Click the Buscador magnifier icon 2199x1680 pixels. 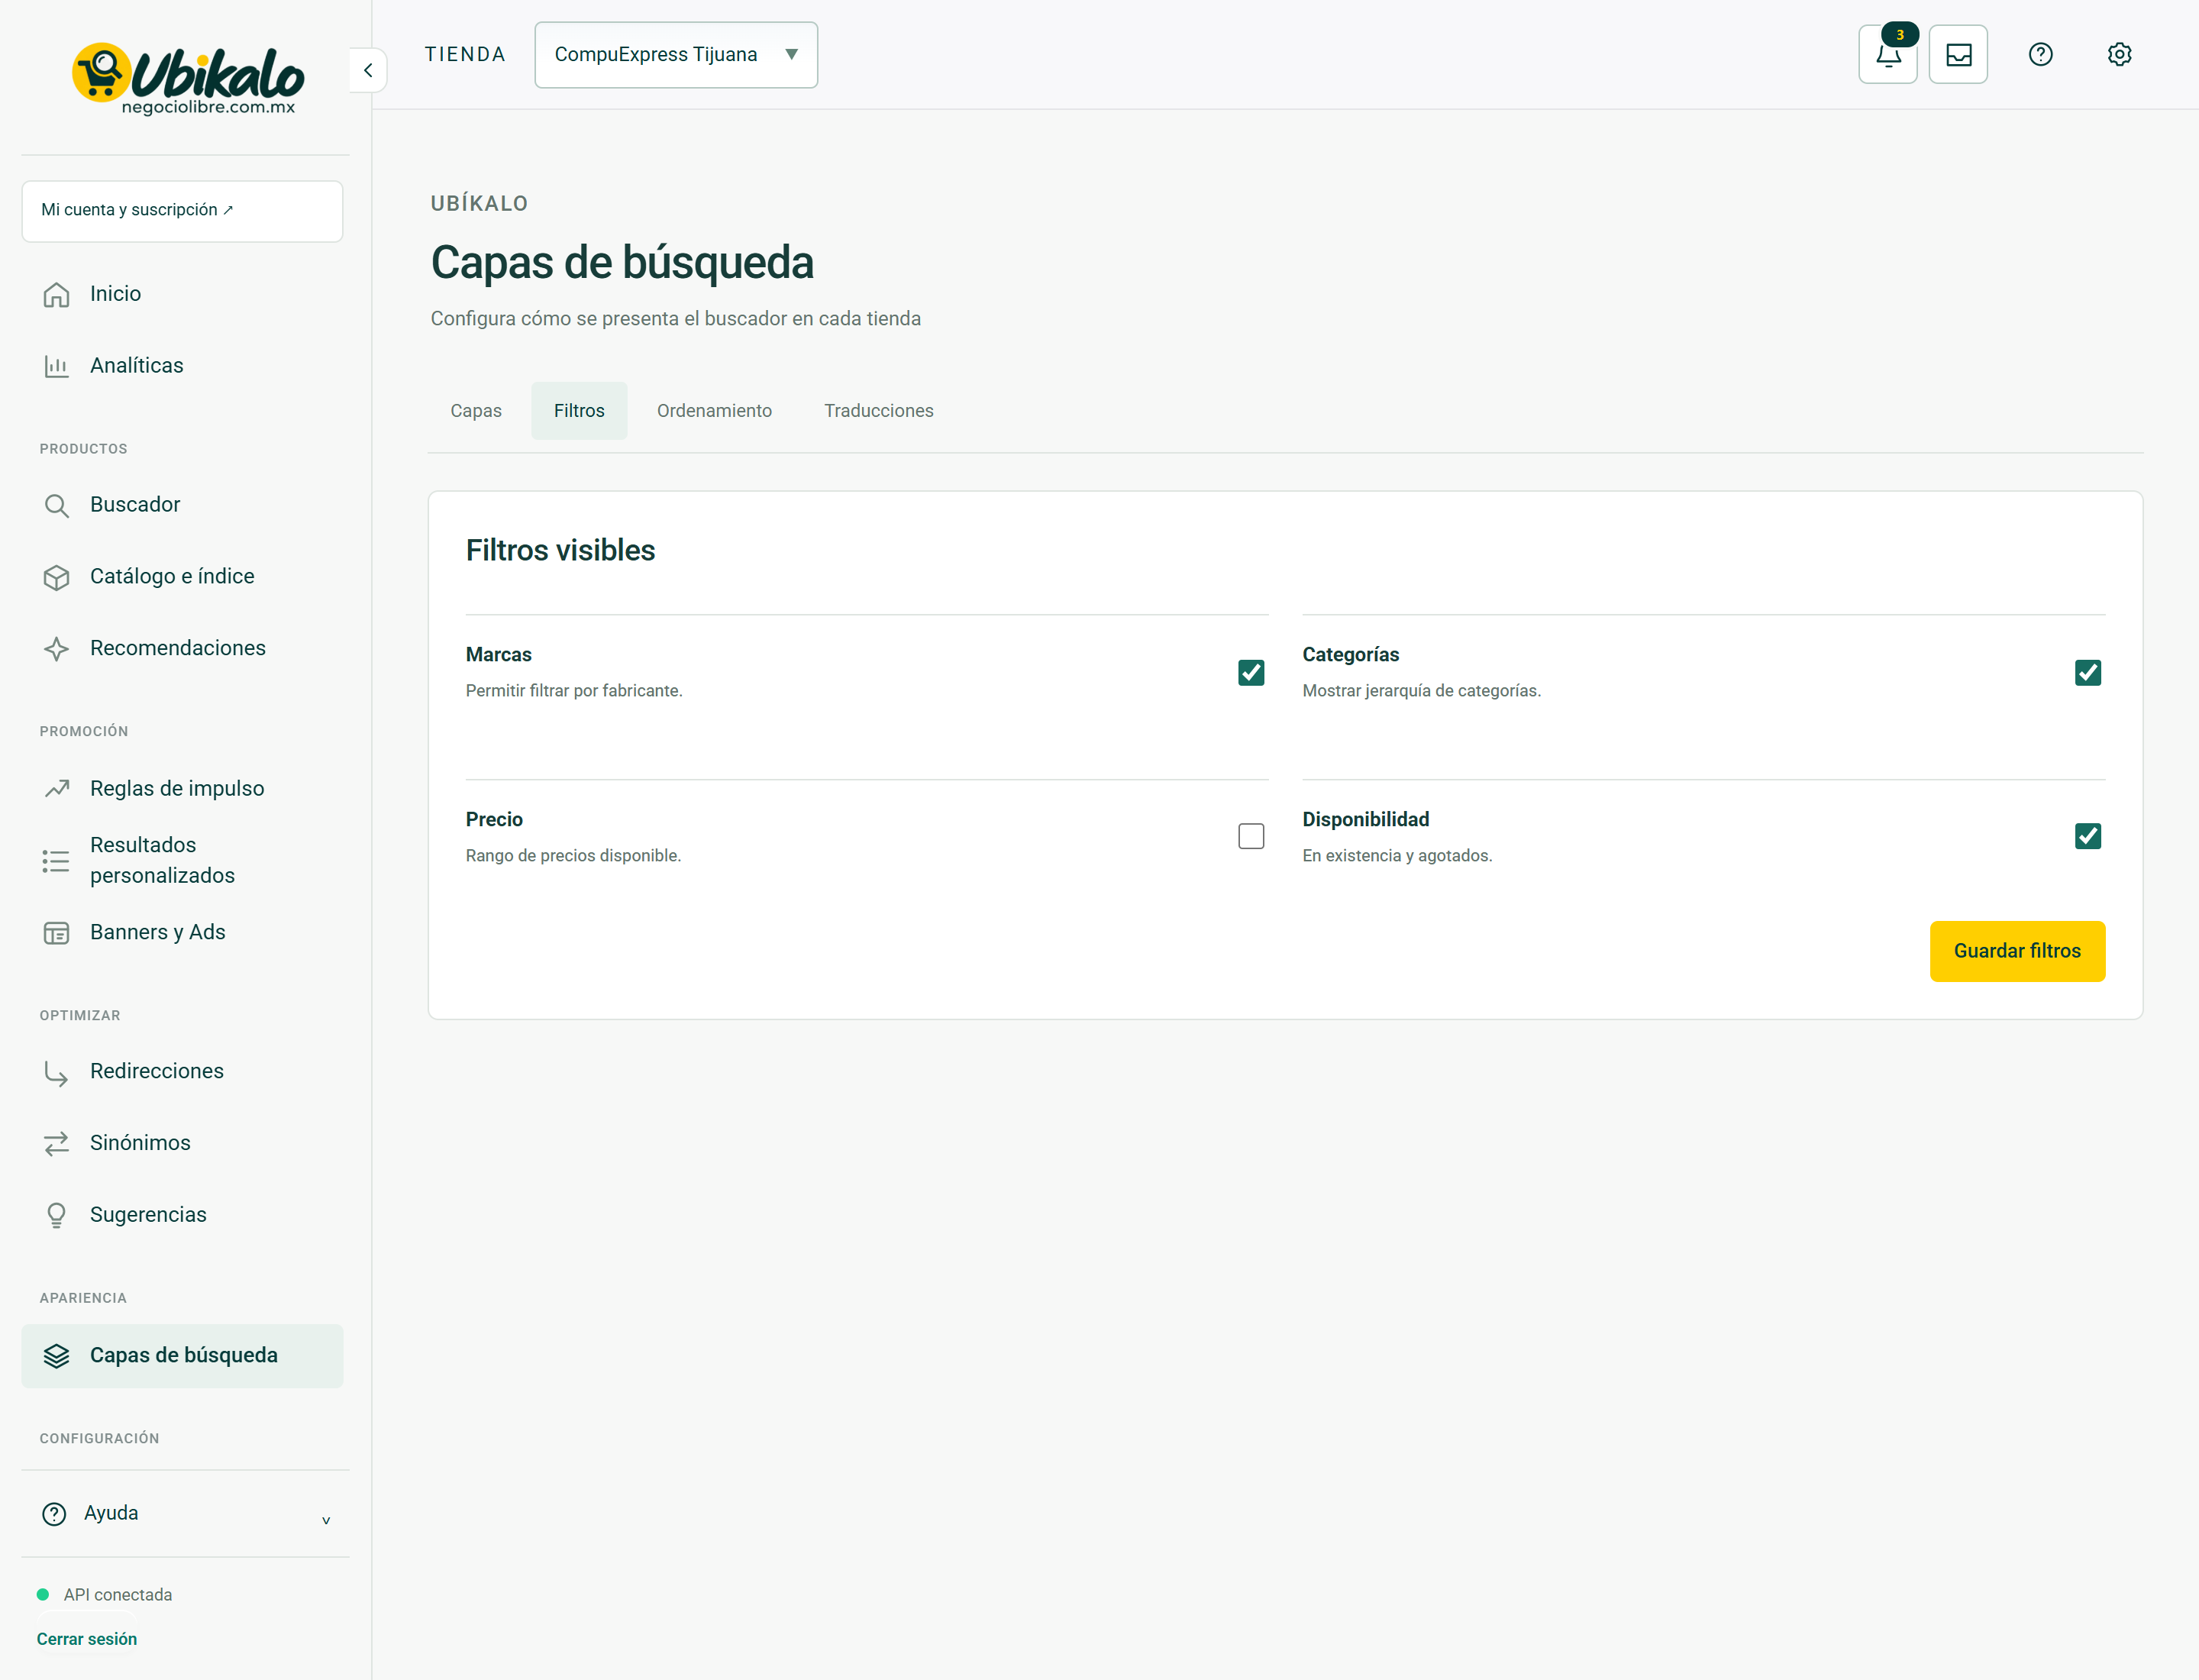pos(56,505)
